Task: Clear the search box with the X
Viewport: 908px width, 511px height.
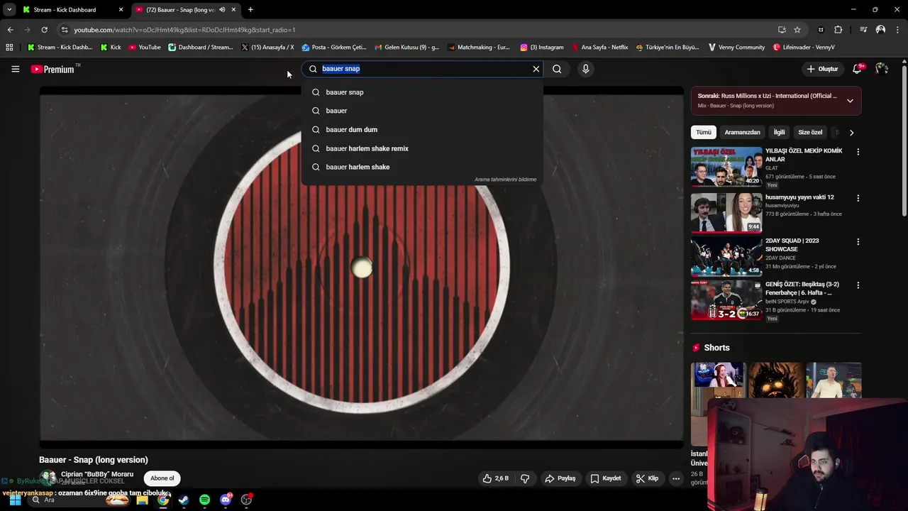Action: 536,69
